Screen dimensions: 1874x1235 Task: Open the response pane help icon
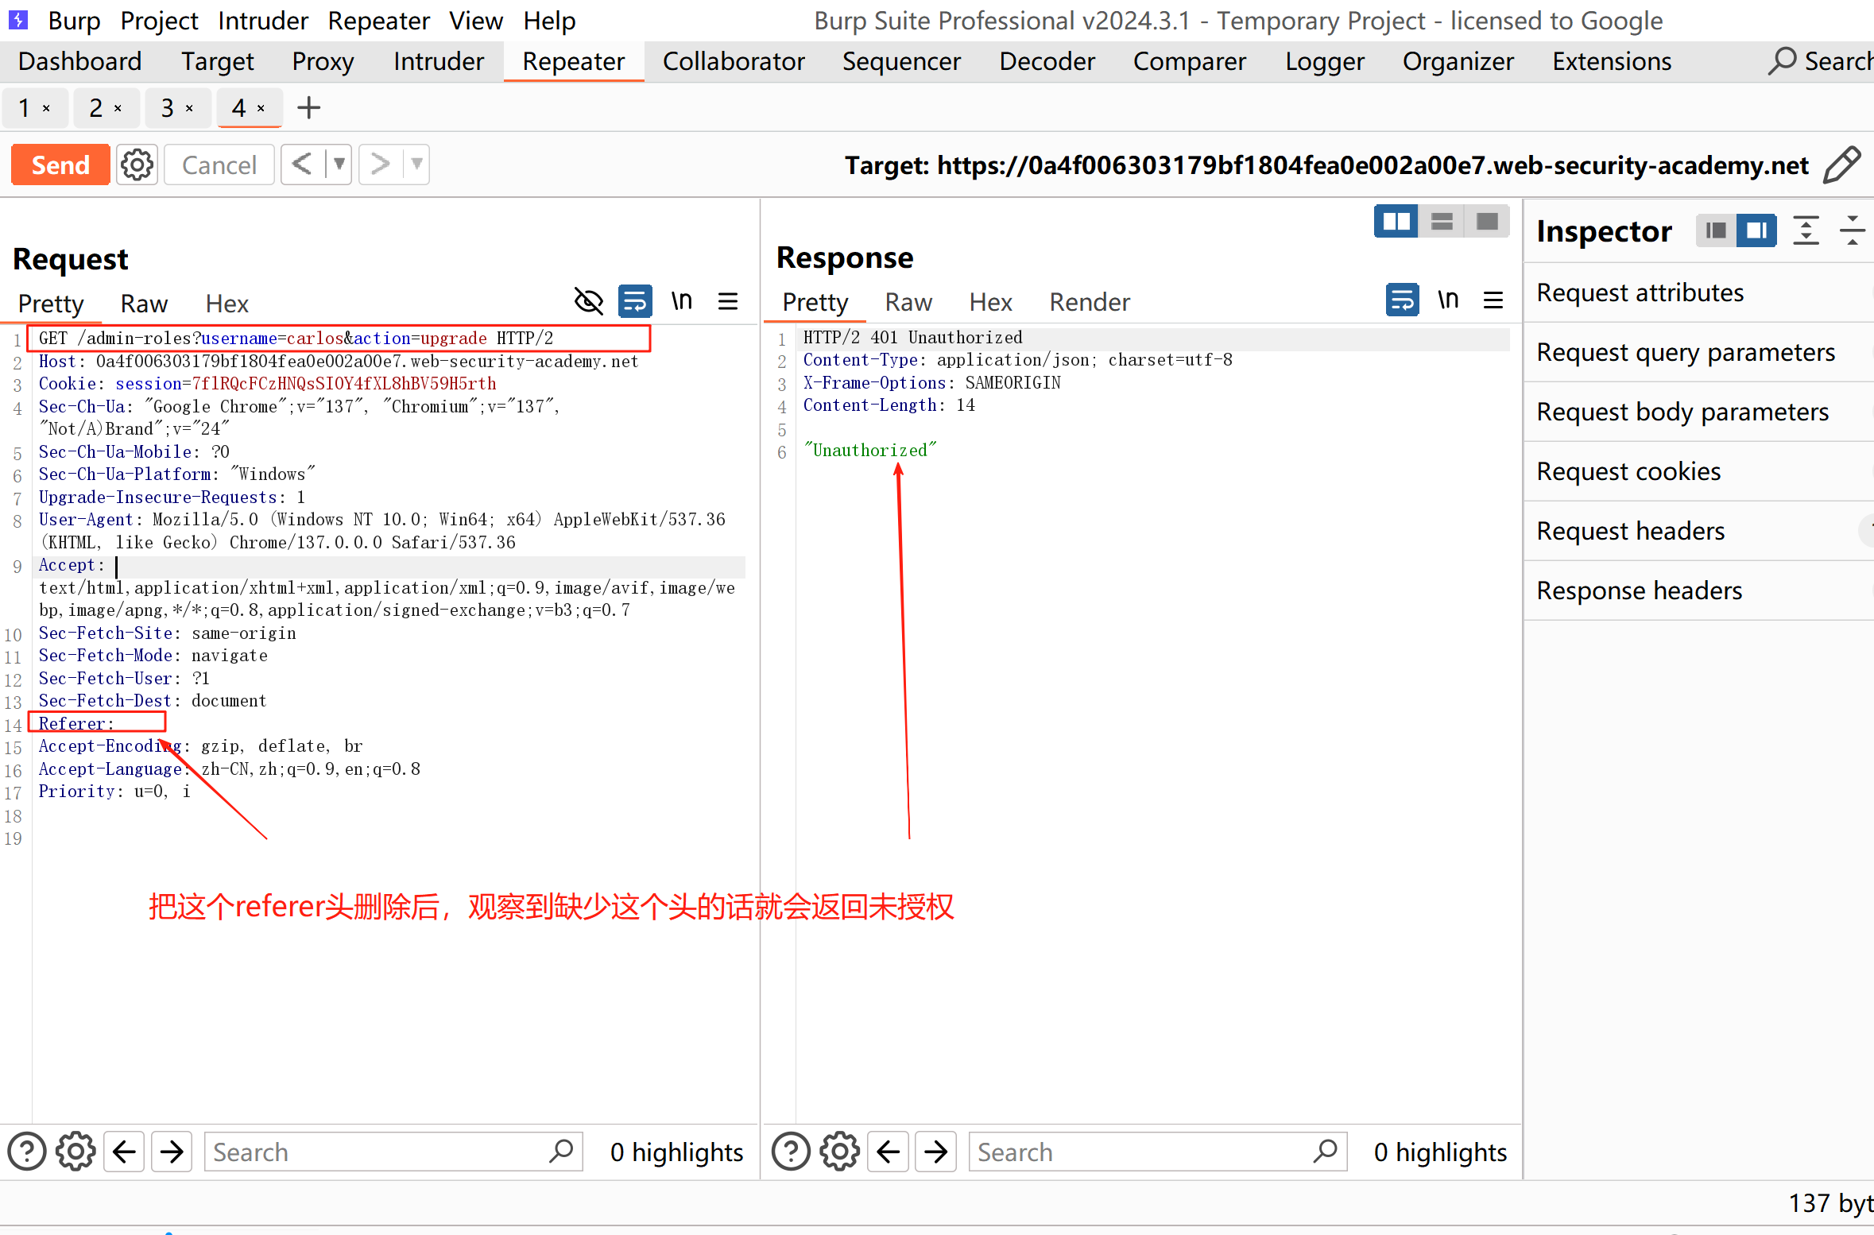point(791,1151)
